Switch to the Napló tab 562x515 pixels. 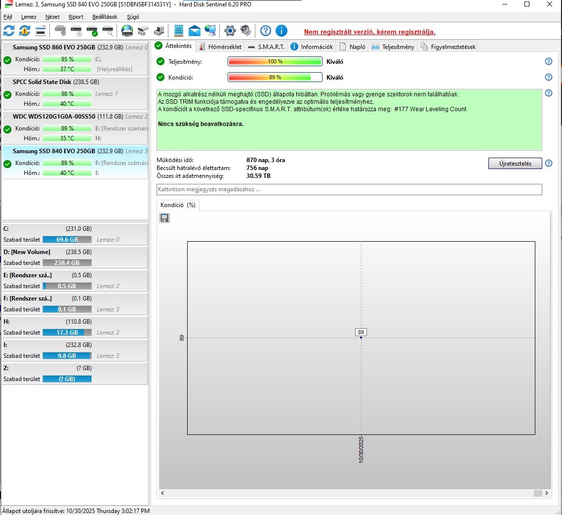click(x=353, y=46)
